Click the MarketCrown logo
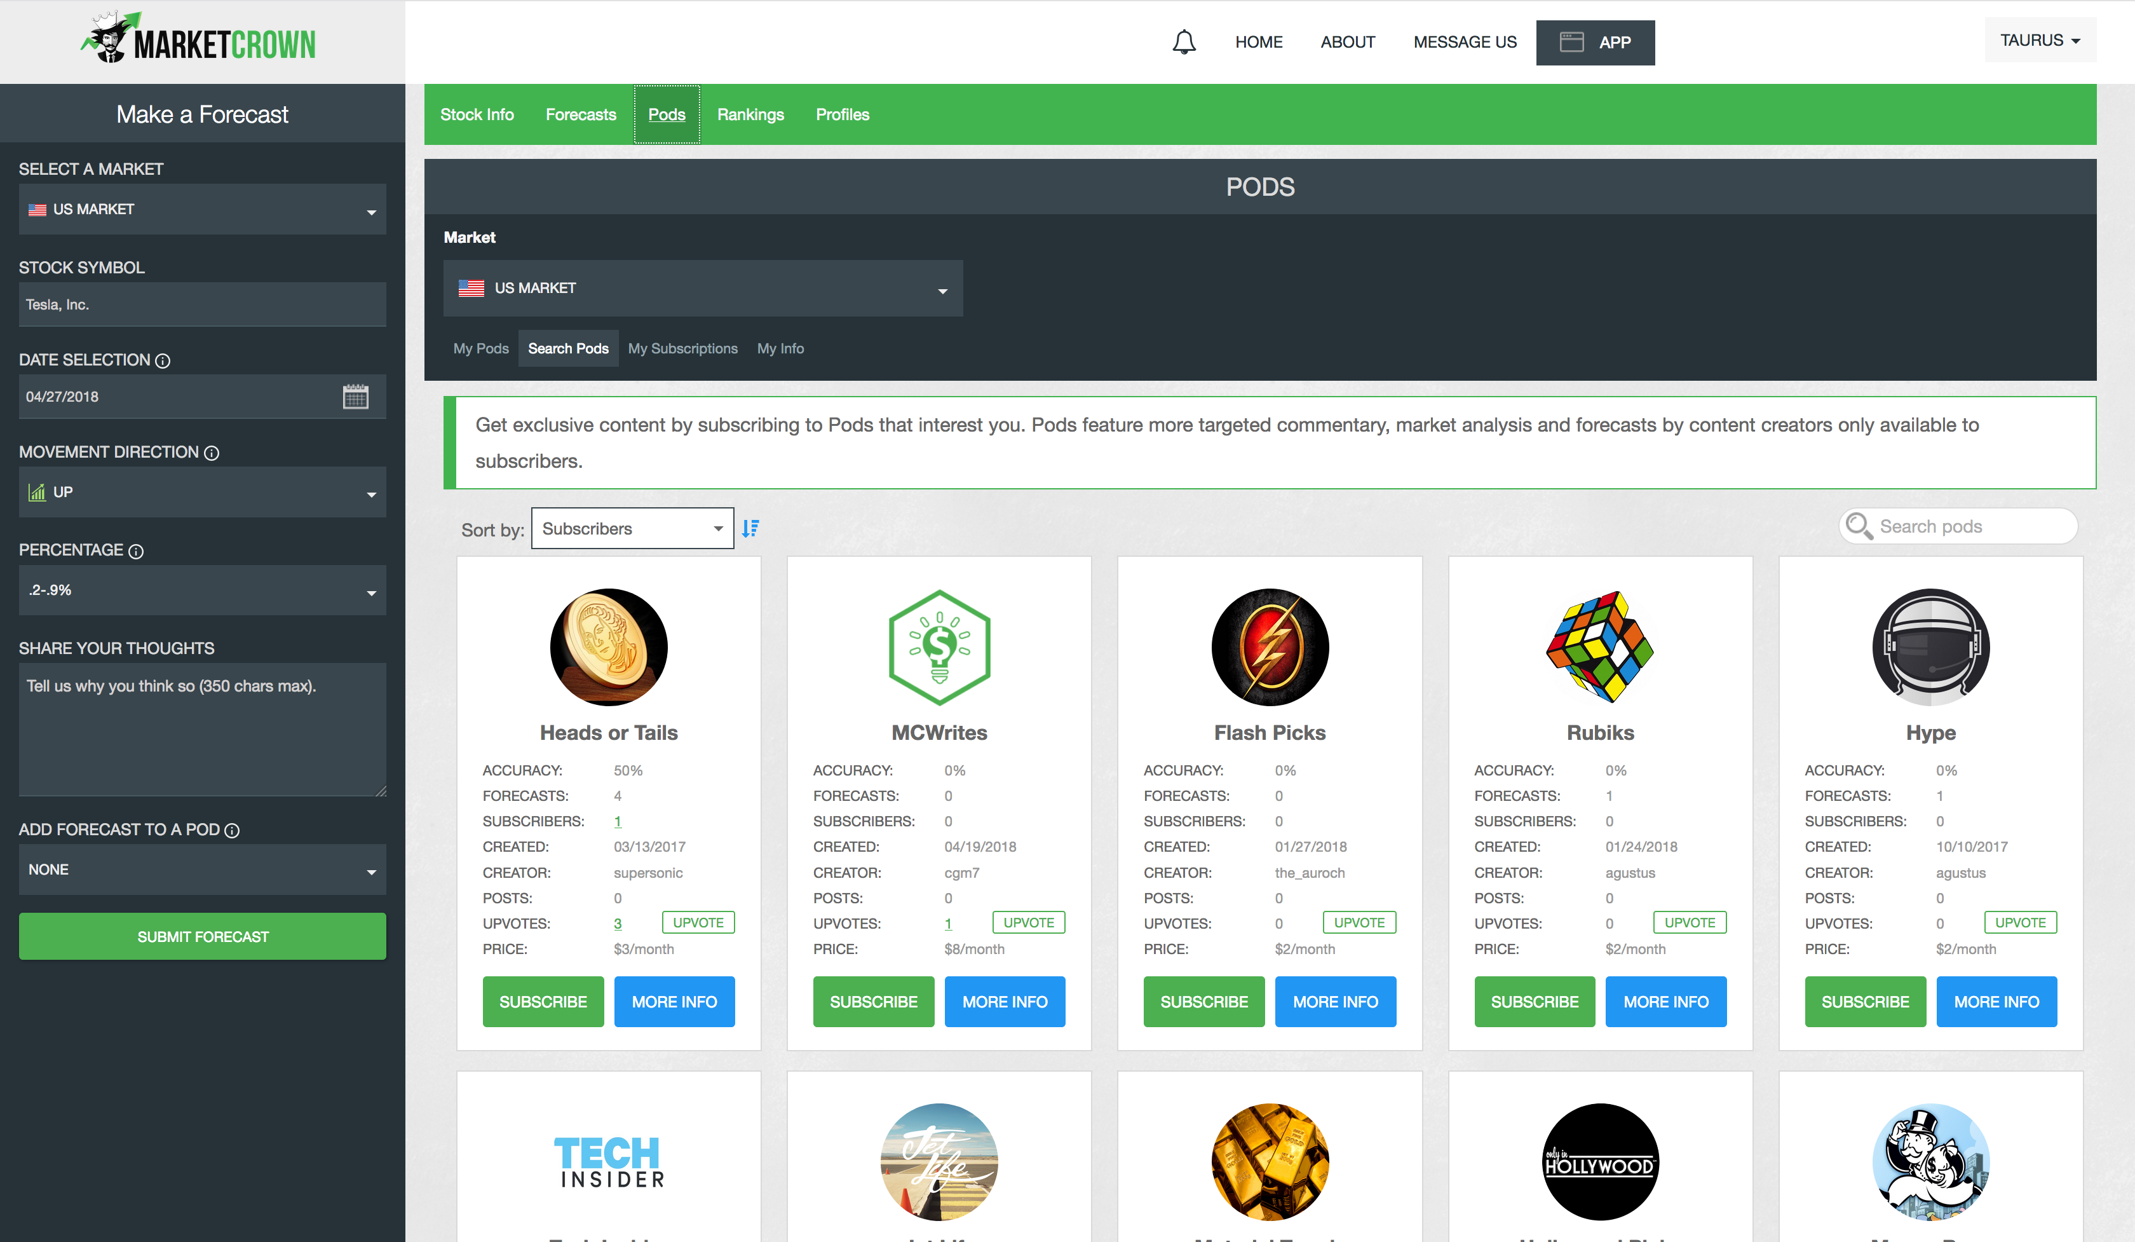The width and height of the screenshot is (2135, 1242). pyautogui.click(x=198, y=40)
